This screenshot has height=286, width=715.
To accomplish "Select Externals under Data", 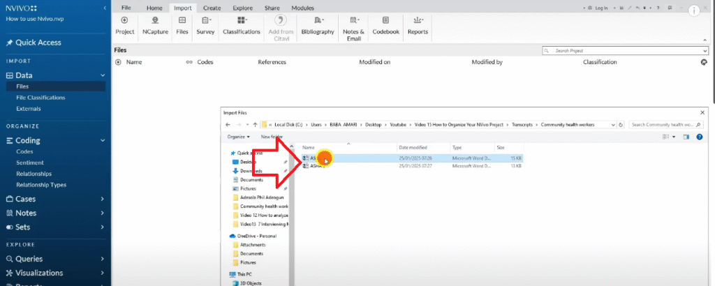I will point(28,109).
